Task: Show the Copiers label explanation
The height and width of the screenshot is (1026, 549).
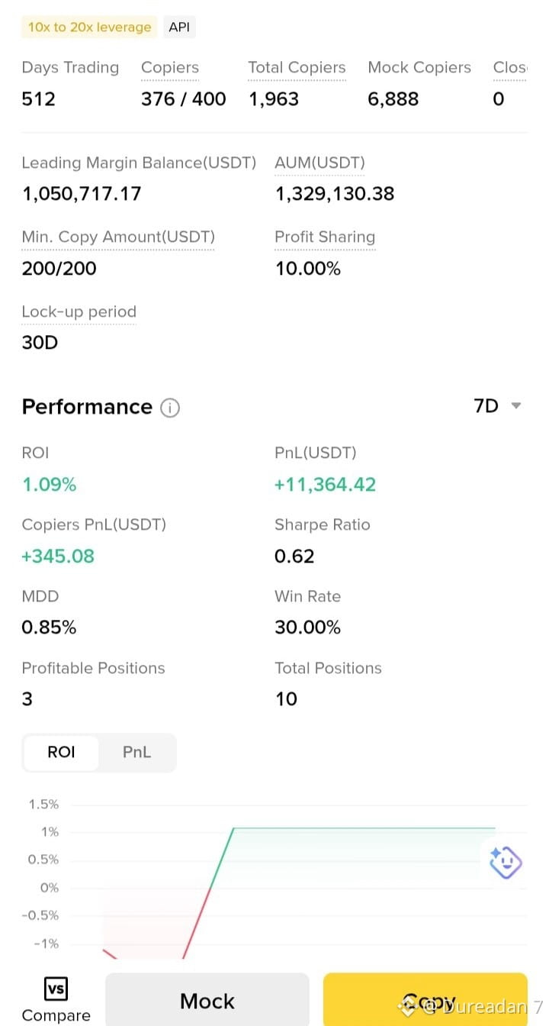Action: click(x=170, y=68)
